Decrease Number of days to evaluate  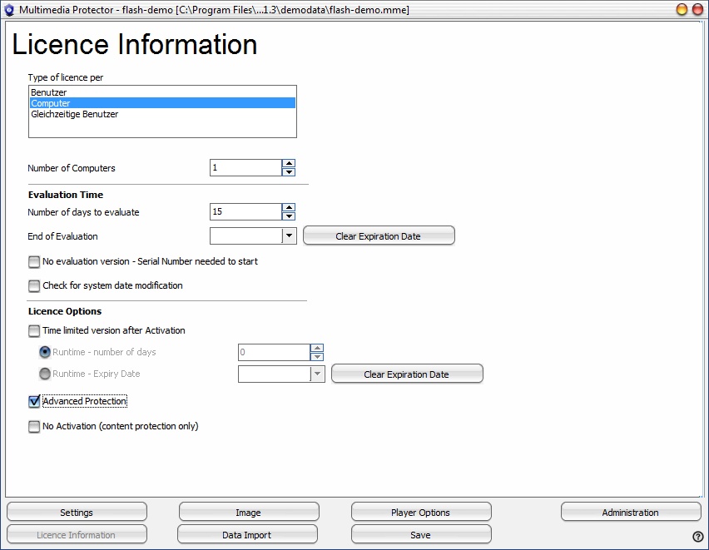pos(289,216)
